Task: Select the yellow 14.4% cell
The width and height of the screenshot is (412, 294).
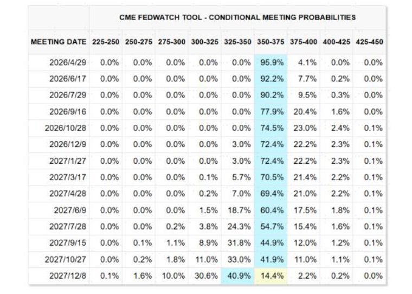Action: click(272, 276)
